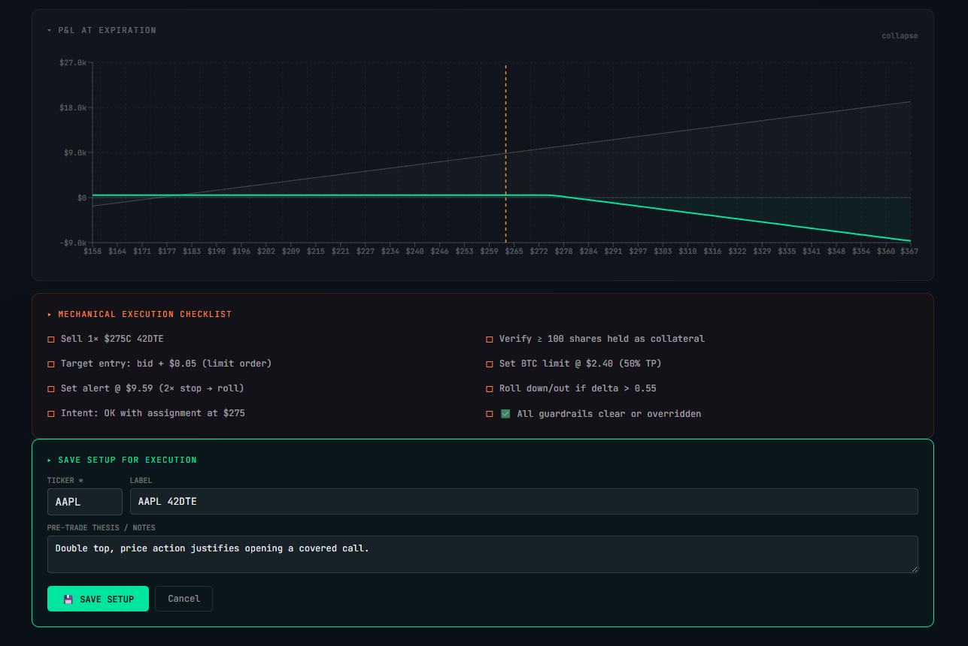968x646 pixels.
Task: Collapse P&L AT EXPIRATION via its disclosure triangle
Action: pos(49,31)
